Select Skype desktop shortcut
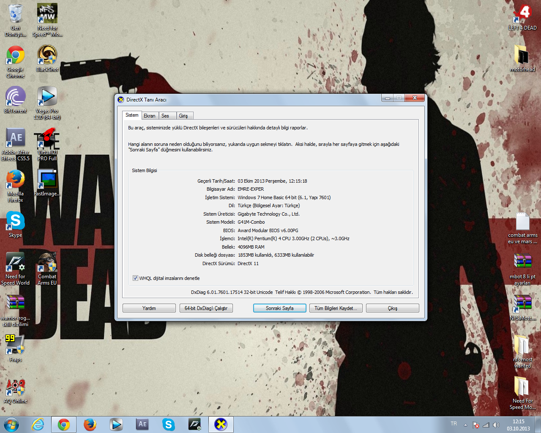Viewport: 541px width, 433px height. [x=16, y=224]
